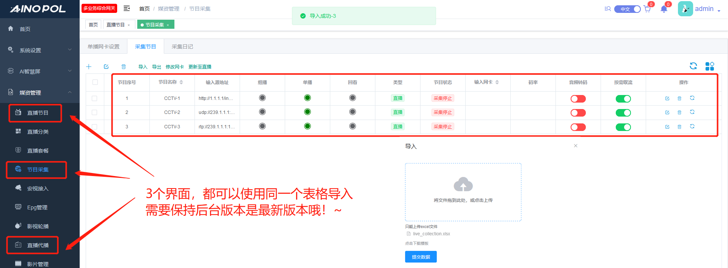Enable audio transcoding toggle for CCTV-1
Screen dimensions: 728x268
[x=578, y=99]
